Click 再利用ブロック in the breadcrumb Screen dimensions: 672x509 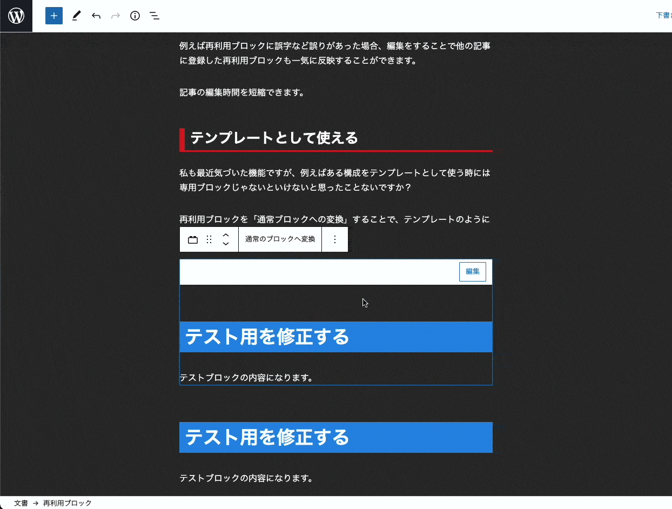(x=68, y=503)
